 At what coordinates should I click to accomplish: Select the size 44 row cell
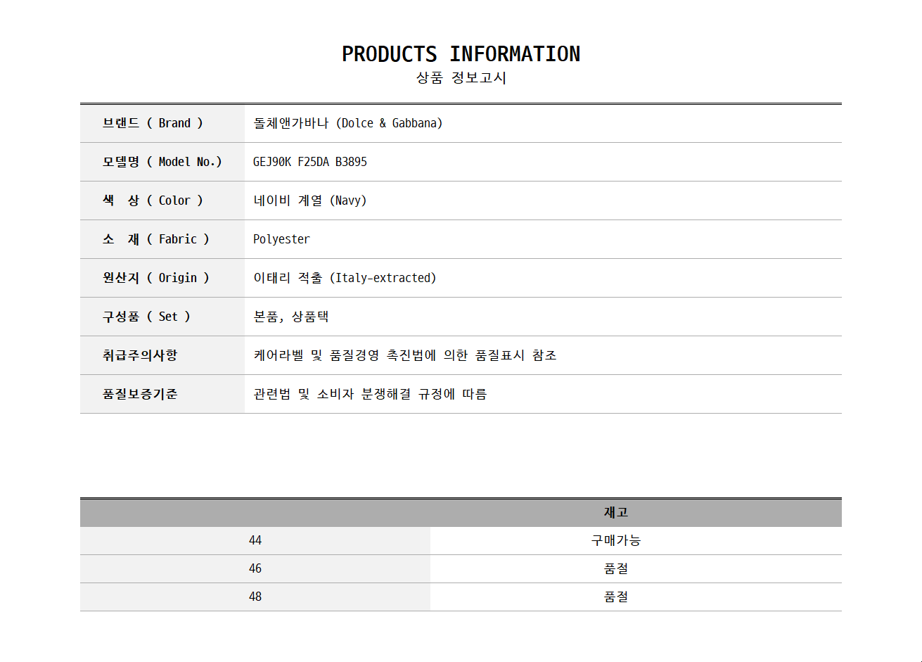coord(255,540)
